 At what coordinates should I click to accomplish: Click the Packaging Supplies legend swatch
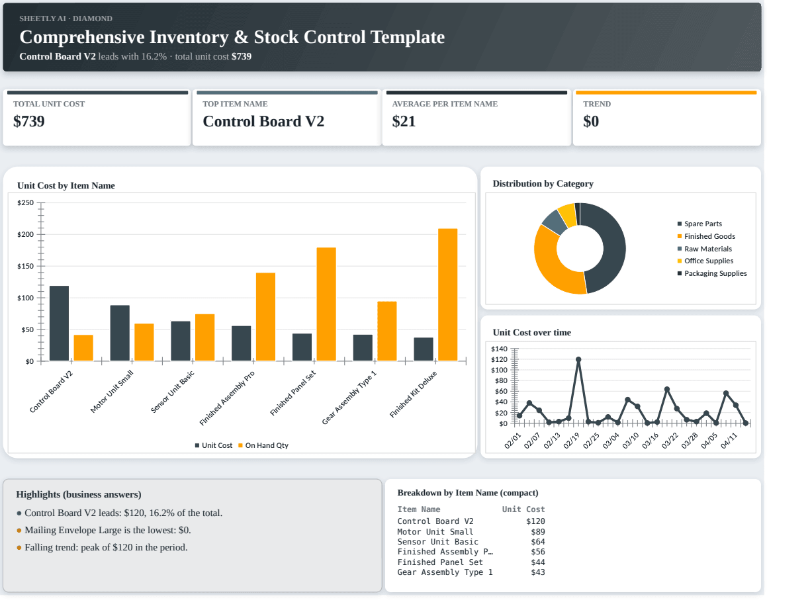[680, 274]
